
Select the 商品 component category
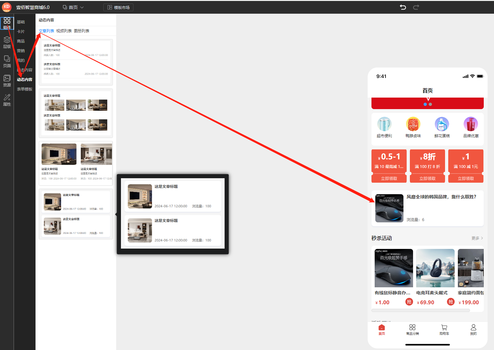(21, 41)
